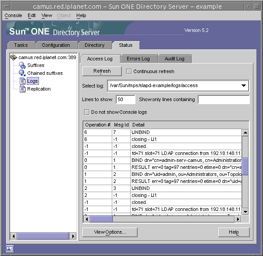
Task: Click the Operation # column header
Action: coord(97,125)
